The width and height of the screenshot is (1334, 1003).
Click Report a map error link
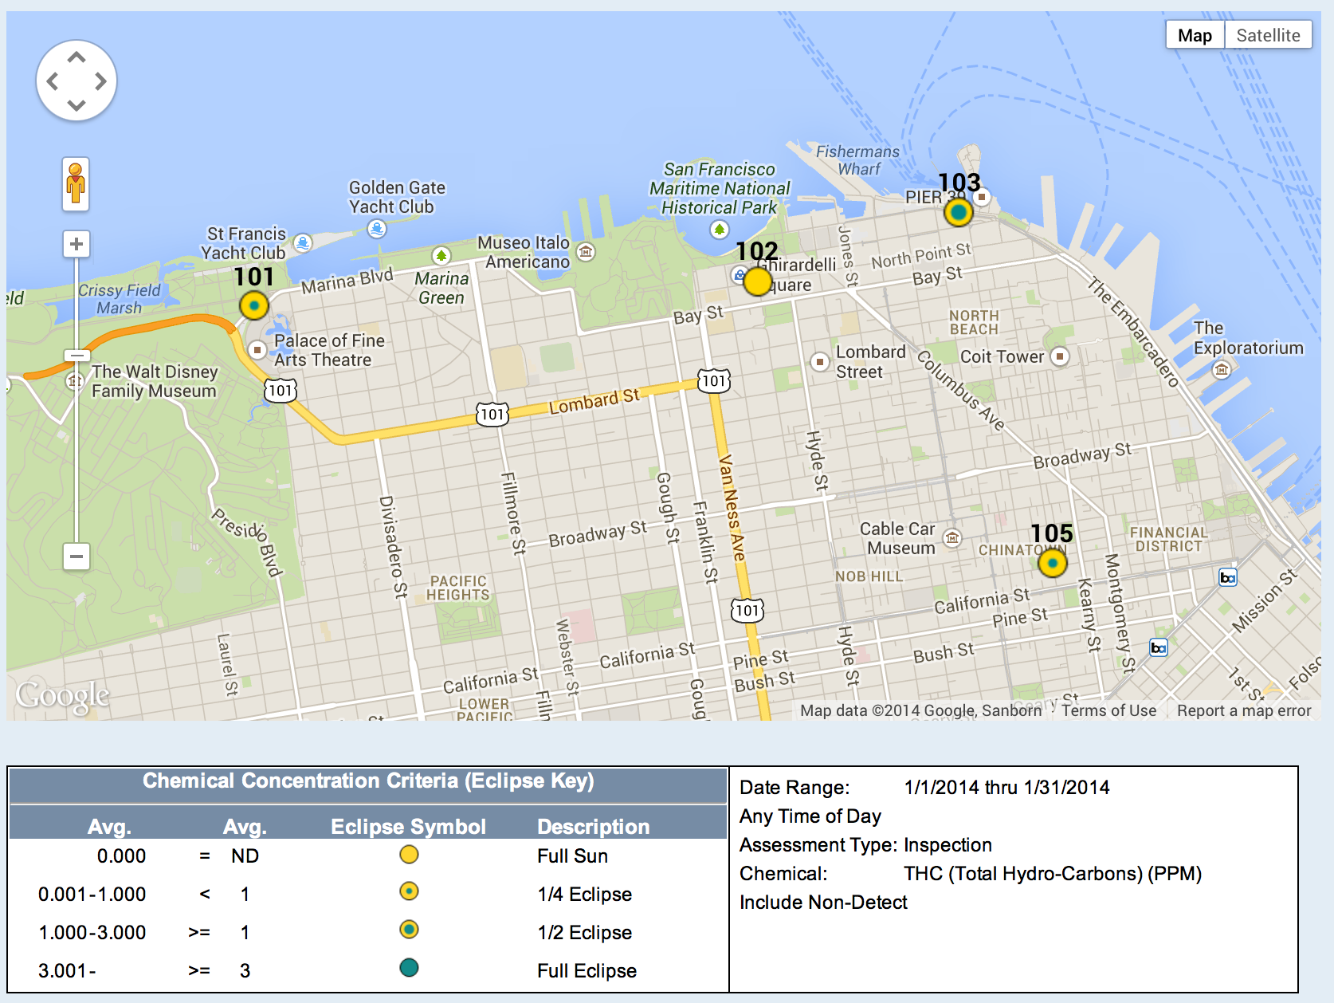tap(1243, 710)
